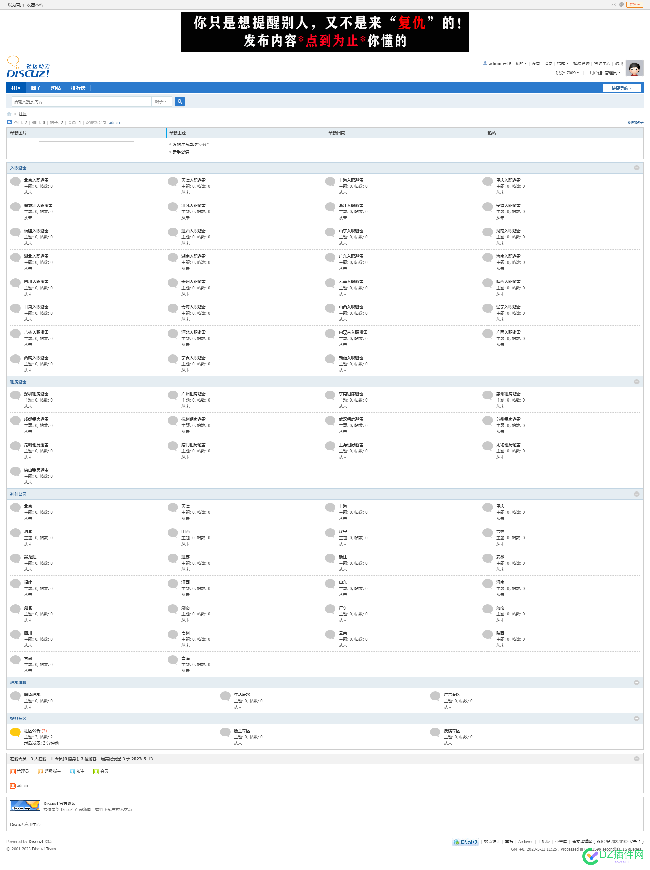The image size is (650, 870).
Task: Open the 我的 dropdown menu
Action: 521,63
